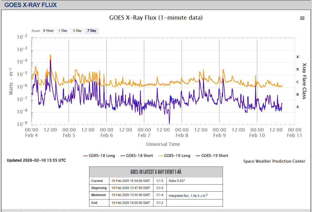Click the orange GOES-19 Long line marker
Viewport: 312px width, 212px height.
click(x=160, y=156)
